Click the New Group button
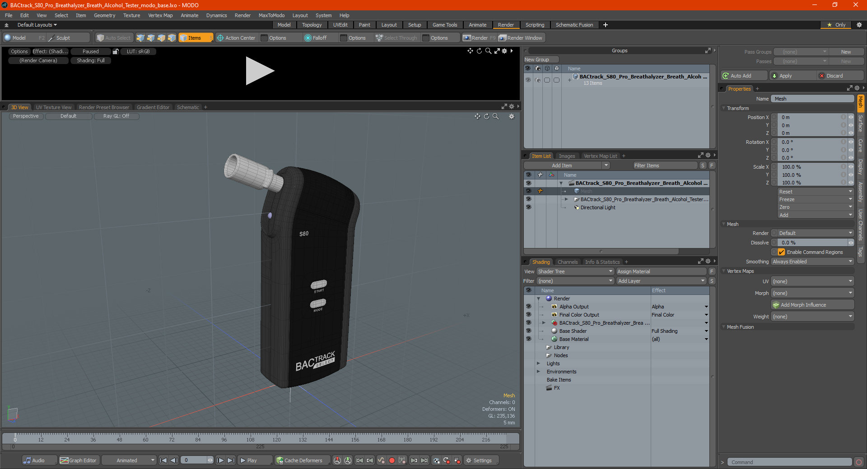Screen dimensions: 867x469 click(x=541, y=60)
